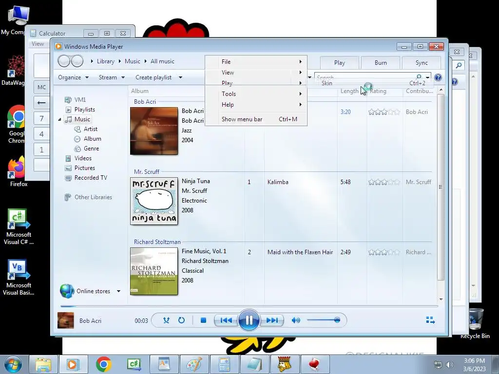Click Create playlist button
The image size is (499, 374).
(154, 77)
